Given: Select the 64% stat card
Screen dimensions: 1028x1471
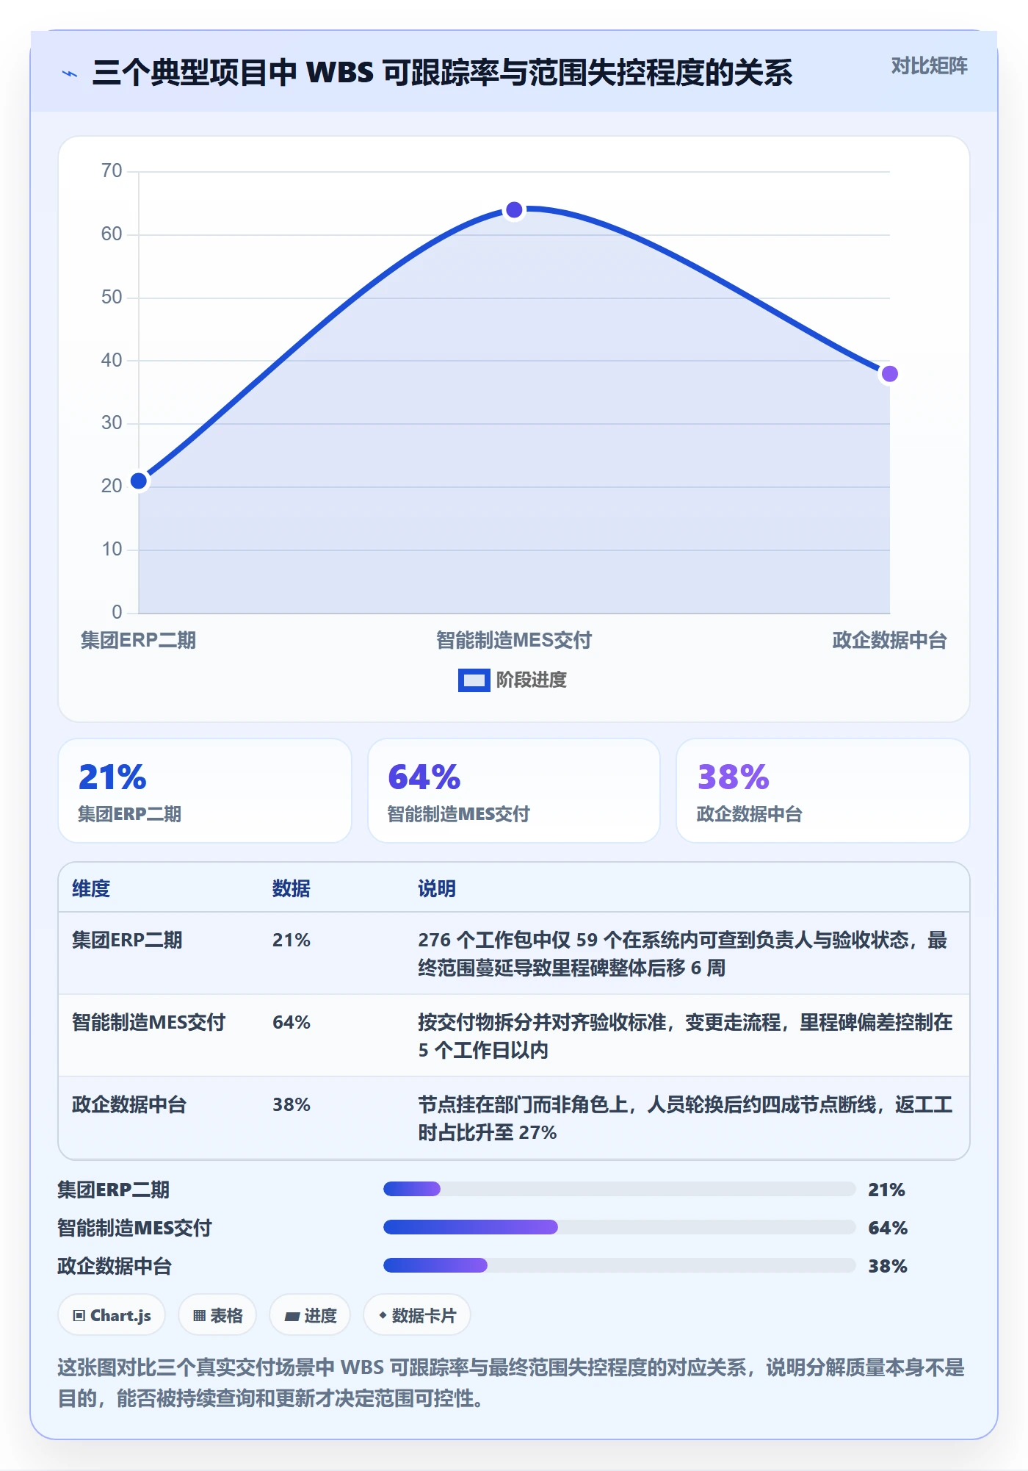Looking at the screenshot, I should (x=514, y=791).
